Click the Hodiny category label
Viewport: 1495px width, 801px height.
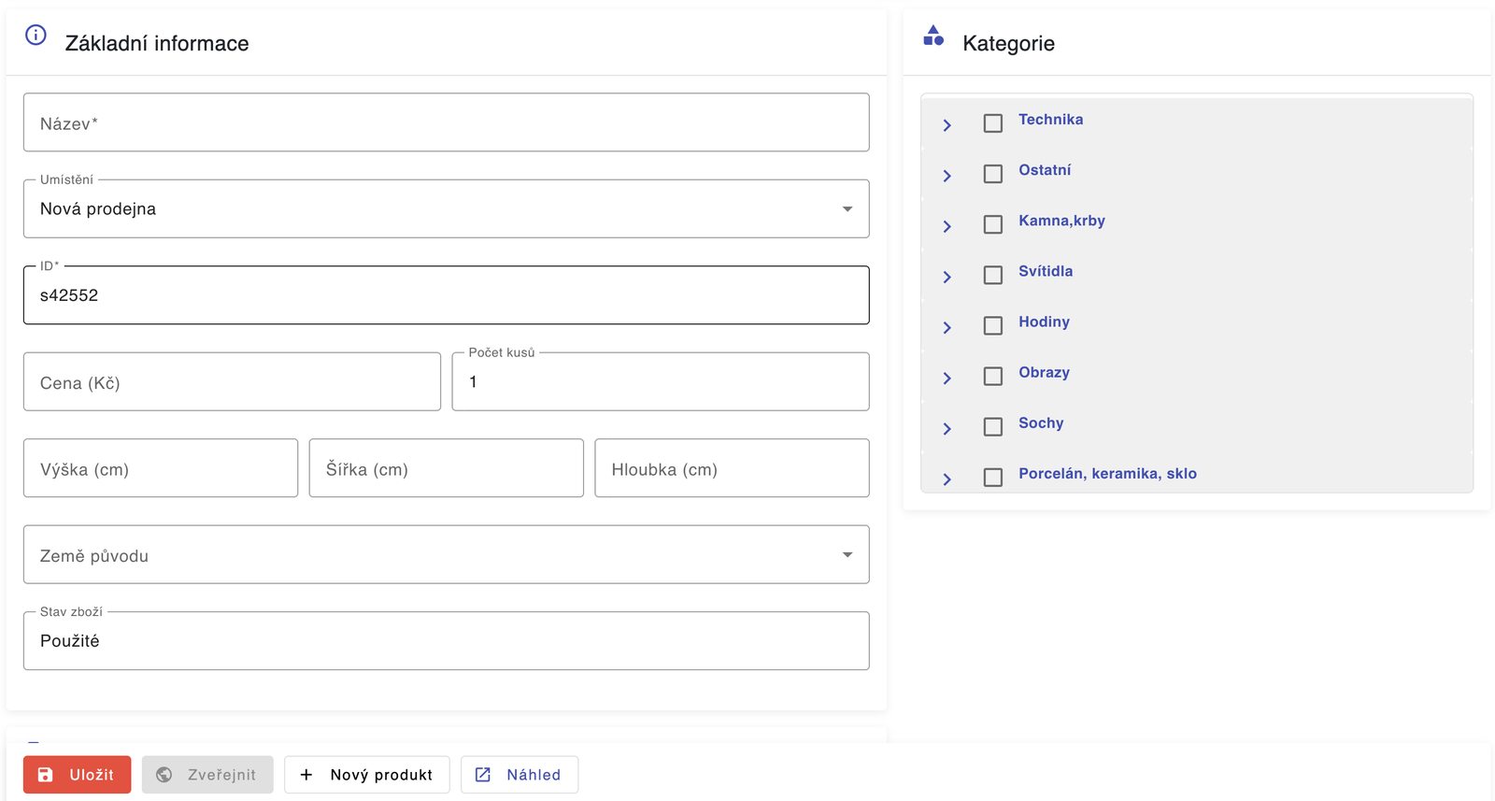click(x=1044, y=322)
